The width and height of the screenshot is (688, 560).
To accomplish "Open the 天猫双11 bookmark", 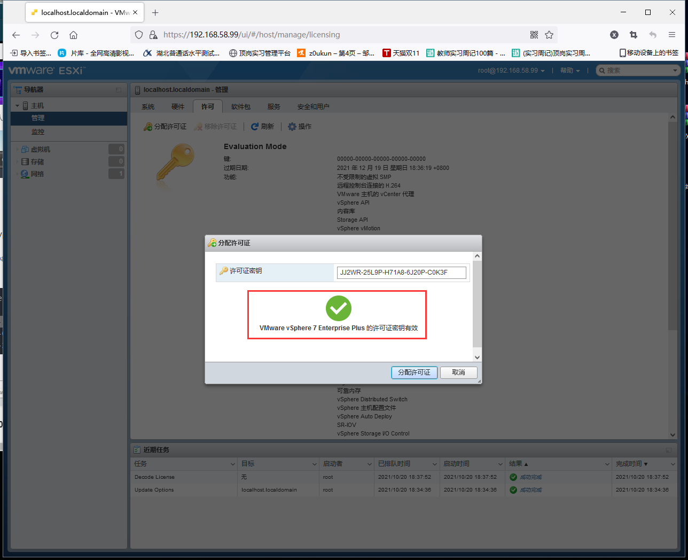I will pyautogui.click(x=401, y=53).
